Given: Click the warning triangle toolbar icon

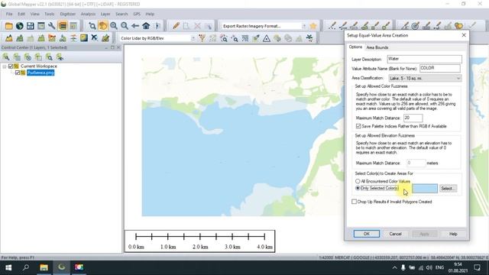Looking at the screenshot, I should point(267,38).
